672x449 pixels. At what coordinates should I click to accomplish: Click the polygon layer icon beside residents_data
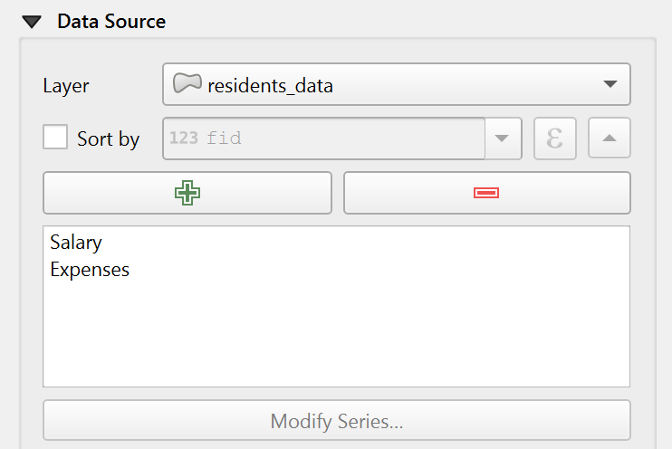pyautogui.click(x=187, y=85)
